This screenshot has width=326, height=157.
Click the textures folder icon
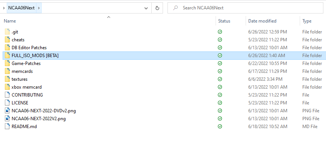point(7,79)
